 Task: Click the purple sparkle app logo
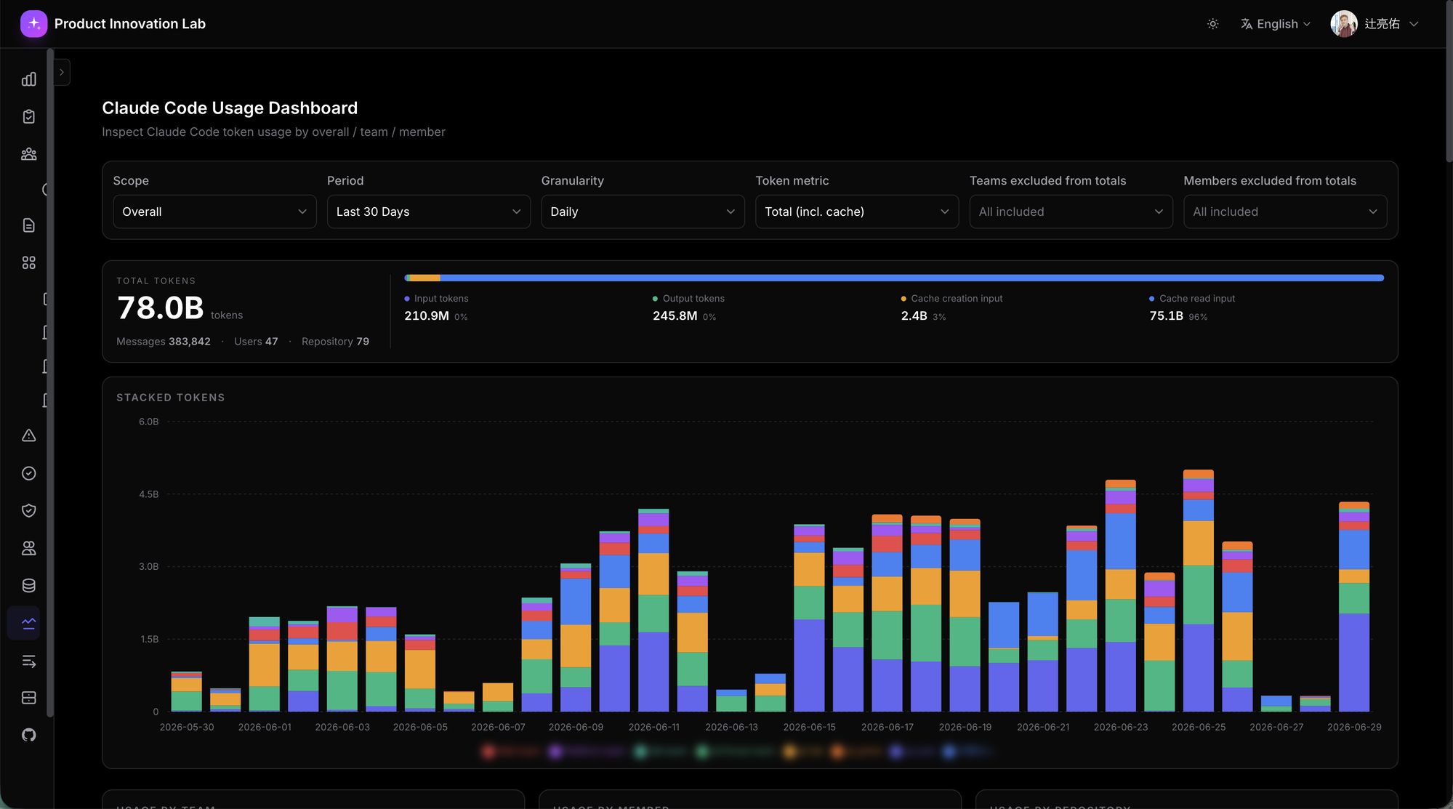[33, 24]
